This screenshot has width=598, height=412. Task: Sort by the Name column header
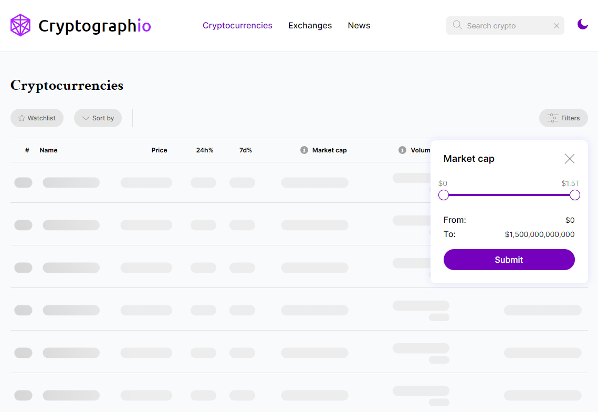click(x=48, y=150)
